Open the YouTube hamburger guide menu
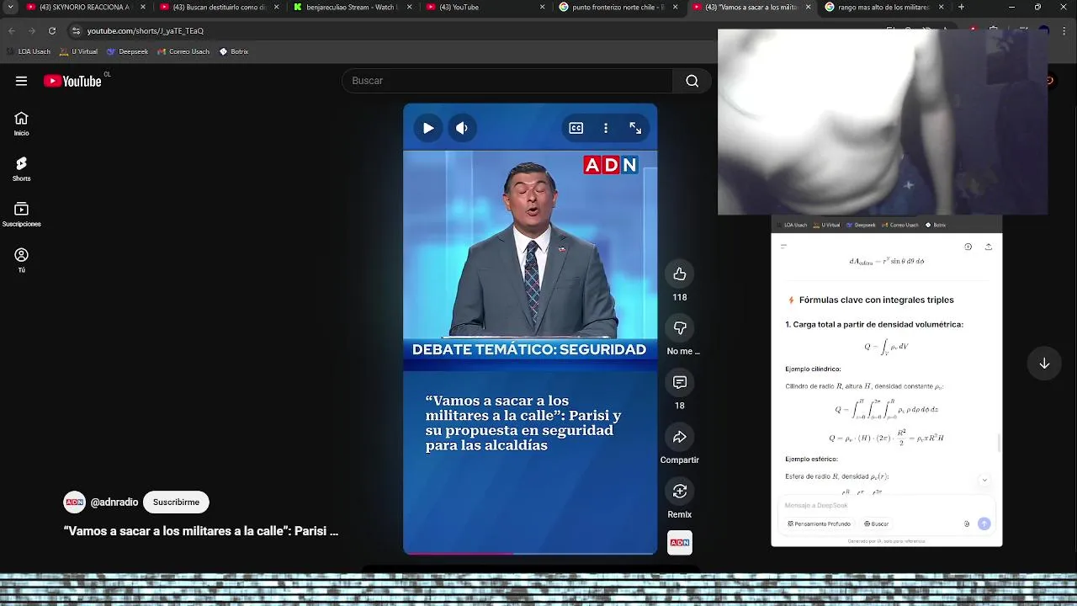Image resolution: width=1077 pixels, height=606 pixels. [21, 81]
